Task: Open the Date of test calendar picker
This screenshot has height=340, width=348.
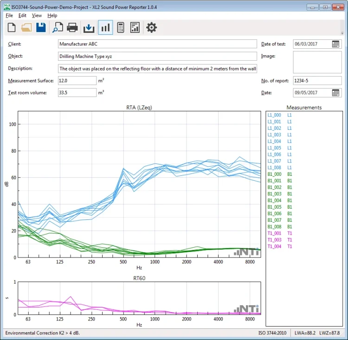Action: click(x=336, y=44)
